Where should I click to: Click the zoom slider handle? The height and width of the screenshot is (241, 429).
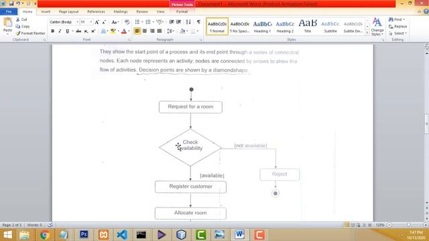408,225
